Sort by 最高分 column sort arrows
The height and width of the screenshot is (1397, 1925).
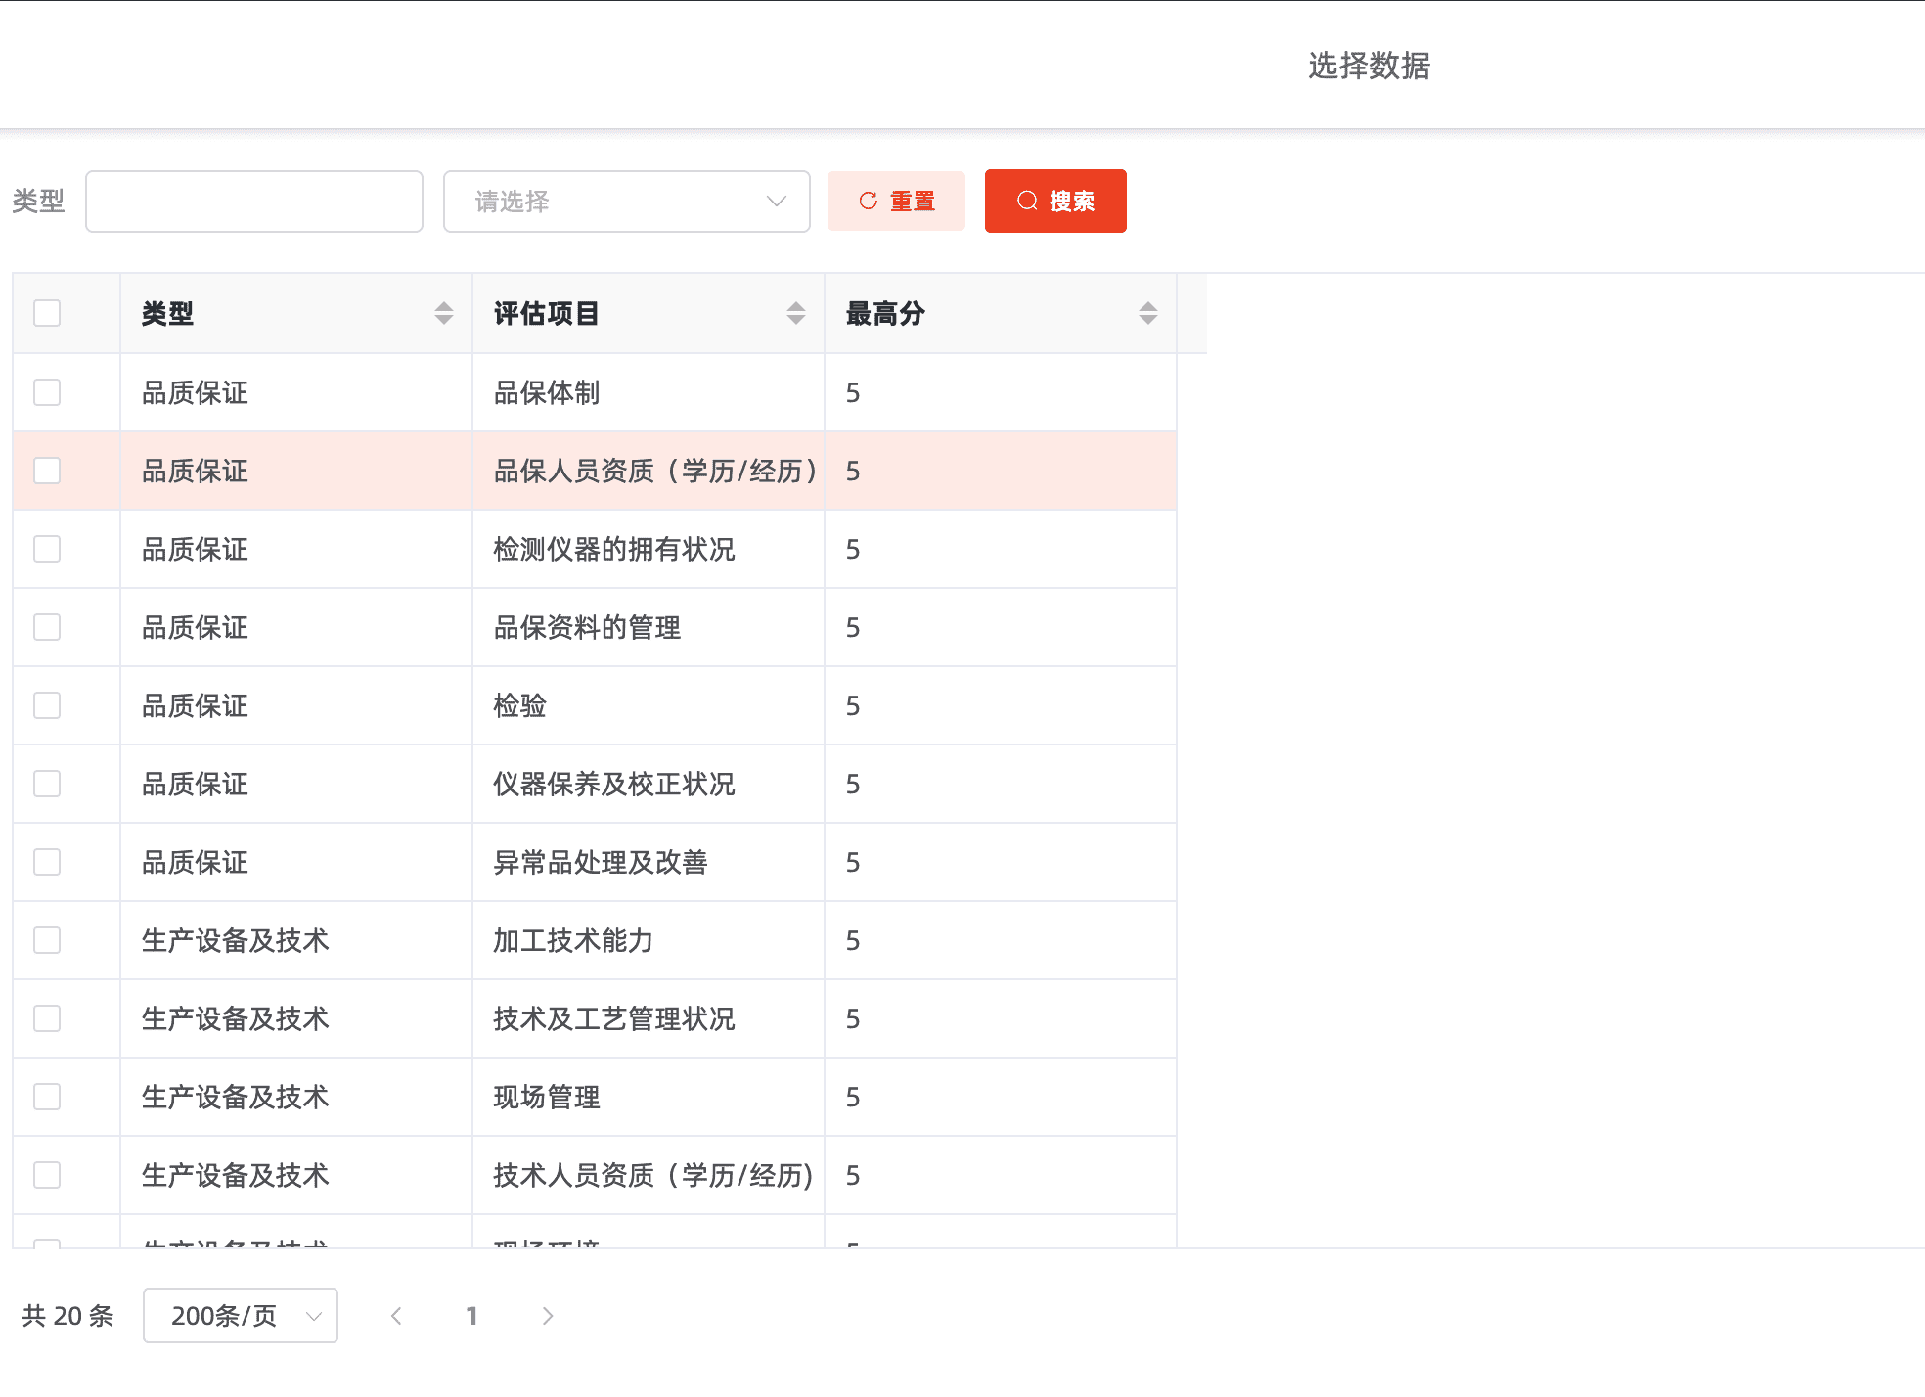(1148, 313)
